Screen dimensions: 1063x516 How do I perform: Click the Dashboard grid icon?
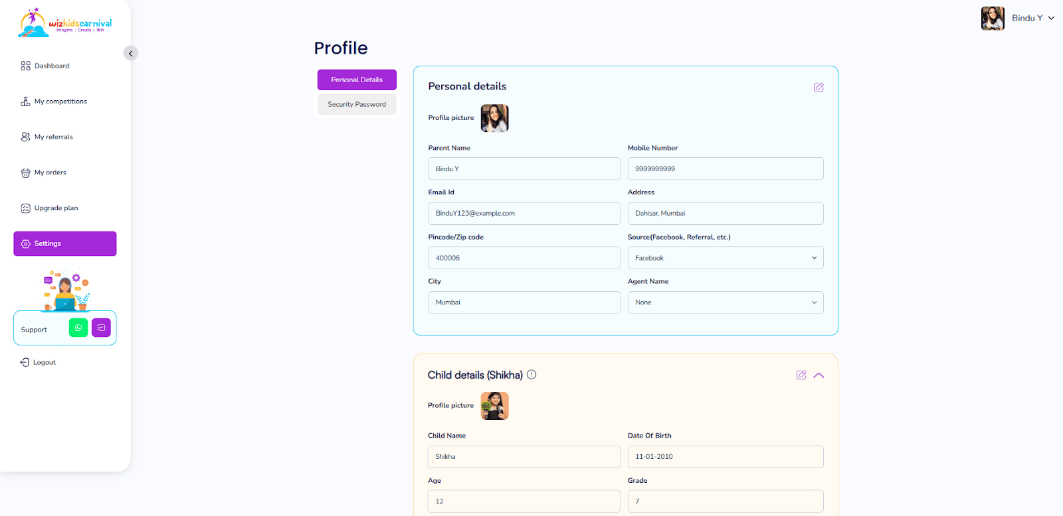pyautogui.click(x=25, y=66)
